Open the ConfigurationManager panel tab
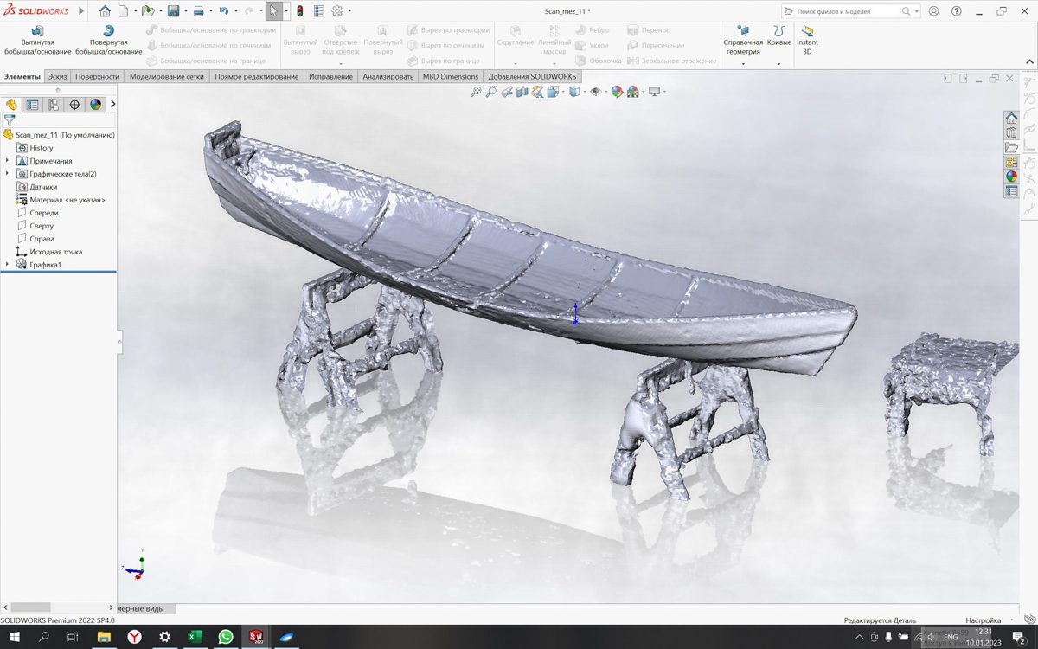1038x649 pixels. (54, 105)
